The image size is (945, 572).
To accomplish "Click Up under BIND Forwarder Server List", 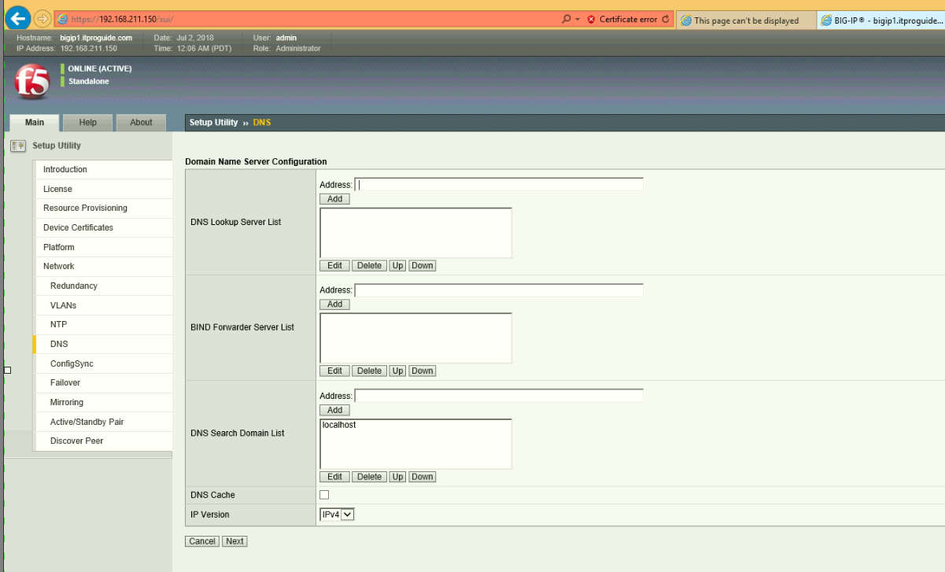I will coord(397,371).
